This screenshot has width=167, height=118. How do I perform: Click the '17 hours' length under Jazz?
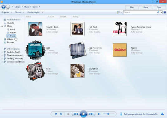click(x=50, y=50)
